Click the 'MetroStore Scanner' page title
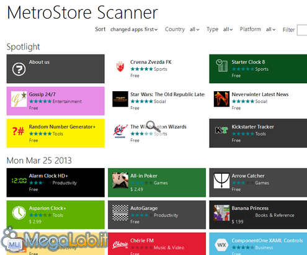 (82, 13)
